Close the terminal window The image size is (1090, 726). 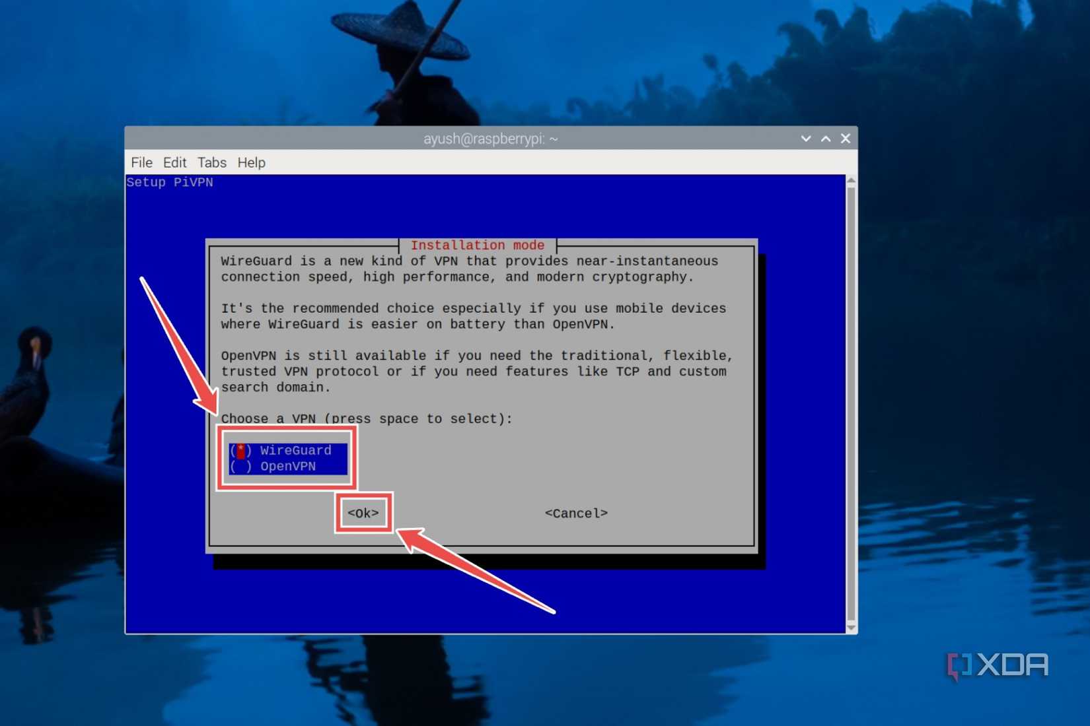click(x=846, y=139)
